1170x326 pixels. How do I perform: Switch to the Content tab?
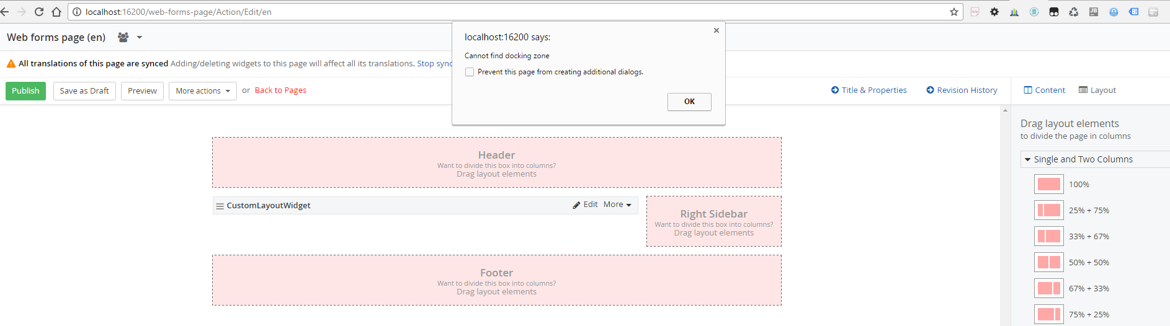(1044, 90)
